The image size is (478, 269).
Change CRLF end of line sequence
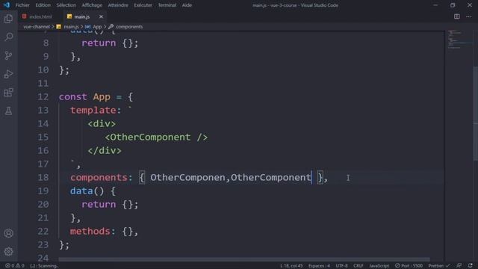(358, 266)
